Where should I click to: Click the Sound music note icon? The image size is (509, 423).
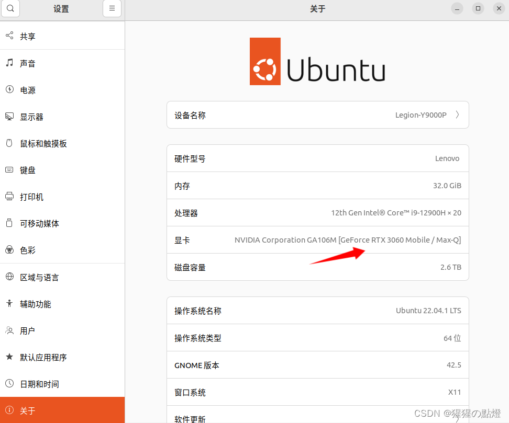[x=9, y=63]
